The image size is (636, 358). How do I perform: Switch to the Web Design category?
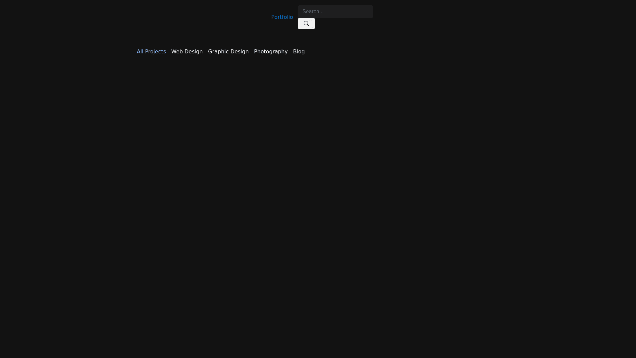point(187,51)
